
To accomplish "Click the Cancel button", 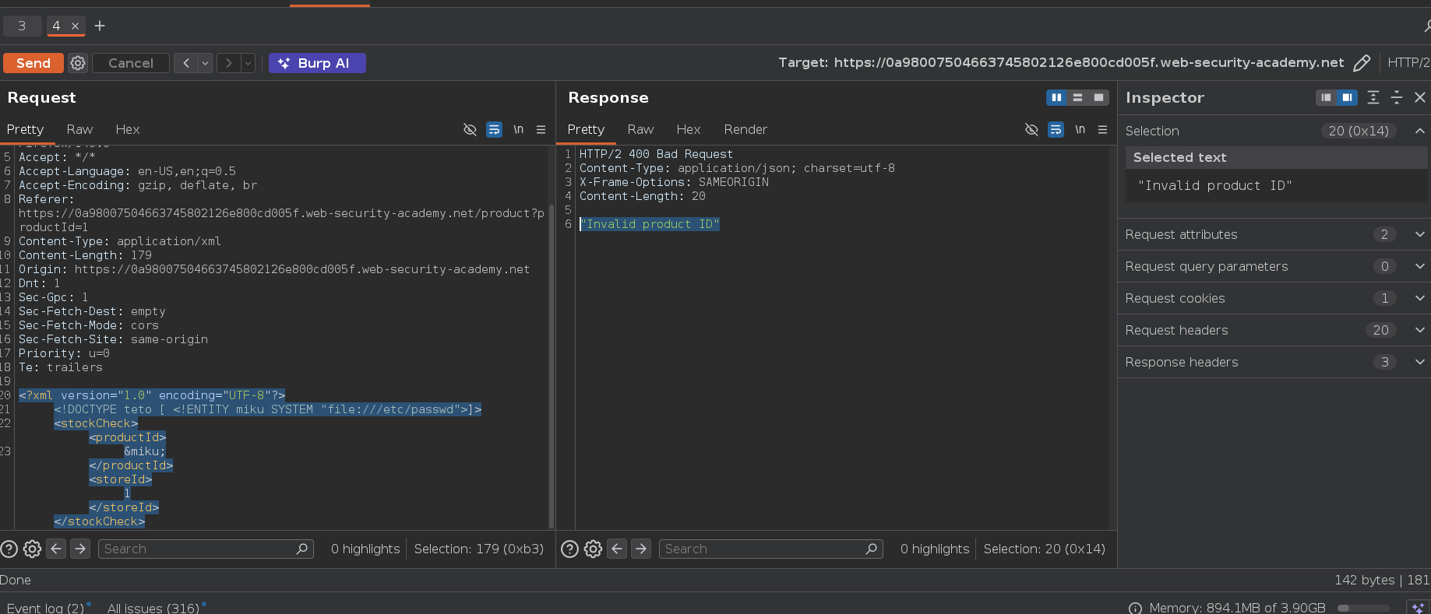I will 131,63.
